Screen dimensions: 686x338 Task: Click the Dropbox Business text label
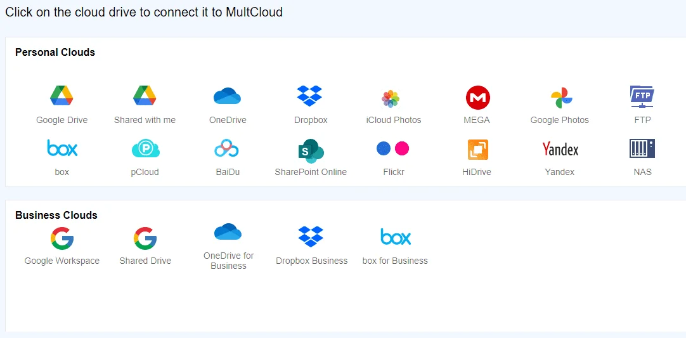point(311,261)
